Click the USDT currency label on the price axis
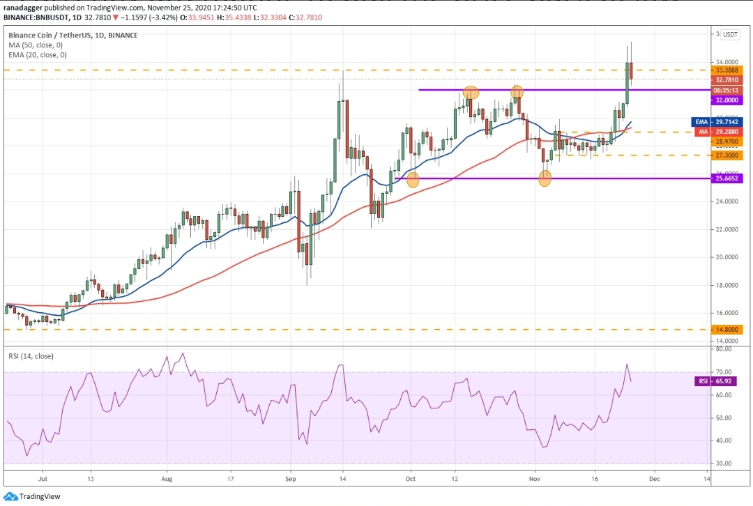The width and height of the screenshot is (753, 506). [x=731, y=35]
